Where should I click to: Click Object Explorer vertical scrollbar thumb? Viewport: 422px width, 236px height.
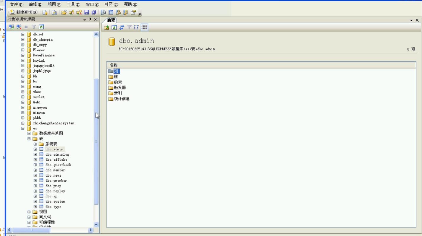[x=96, y=141]
